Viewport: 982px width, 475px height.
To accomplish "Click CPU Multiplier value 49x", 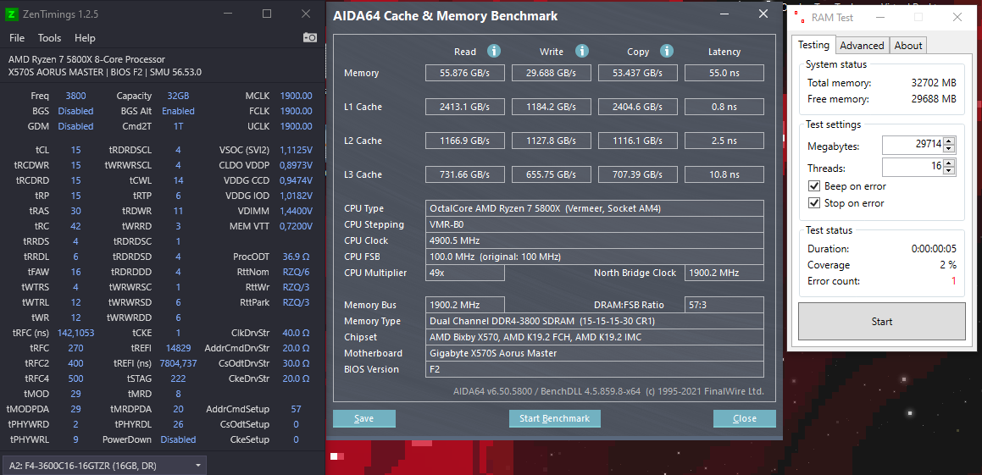I will [x=464, y=273].
